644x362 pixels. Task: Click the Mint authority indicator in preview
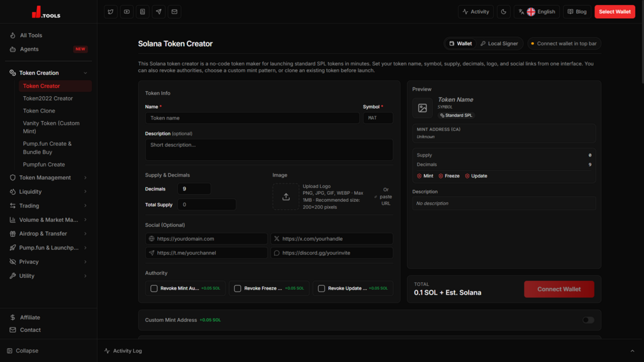425,176
